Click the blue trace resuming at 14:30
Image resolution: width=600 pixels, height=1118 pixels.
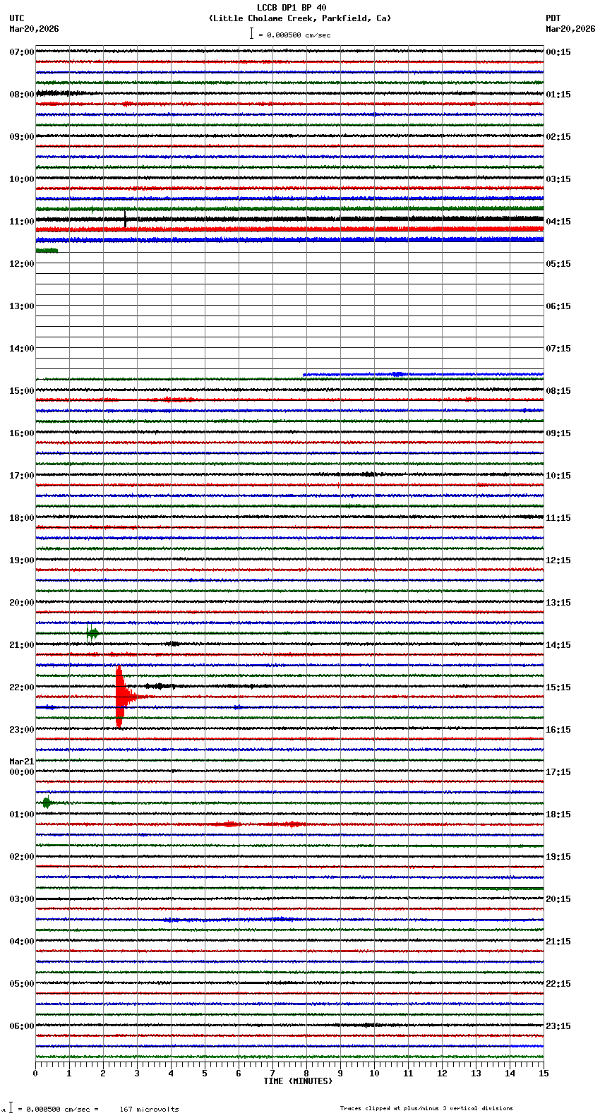click(424, 374)
